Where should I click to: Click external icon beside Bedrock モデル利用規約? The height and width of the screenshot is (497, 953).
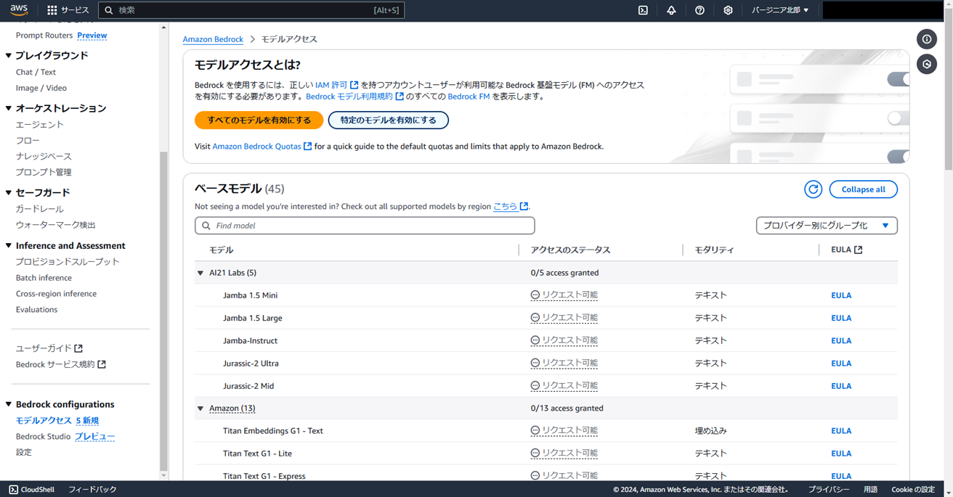(400, 96)
